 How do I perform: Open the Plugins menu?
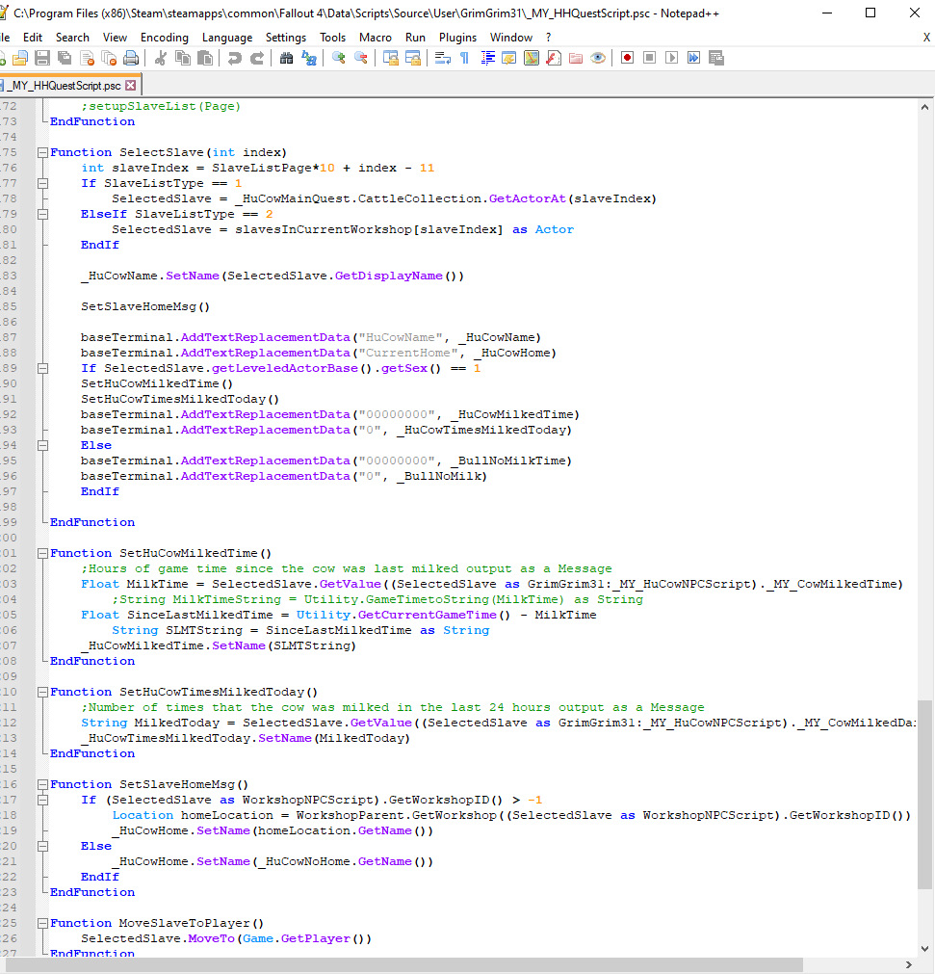pos(457,38)
